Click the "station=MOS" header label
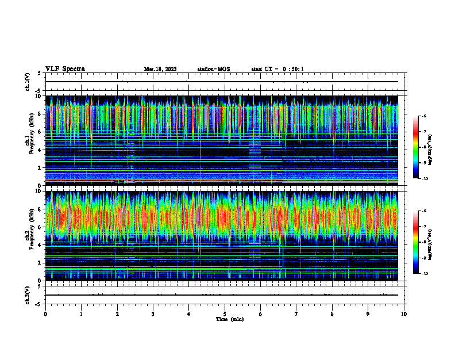Image resolution: width=455 pixels, height=352 pixels. click(214, 69)
